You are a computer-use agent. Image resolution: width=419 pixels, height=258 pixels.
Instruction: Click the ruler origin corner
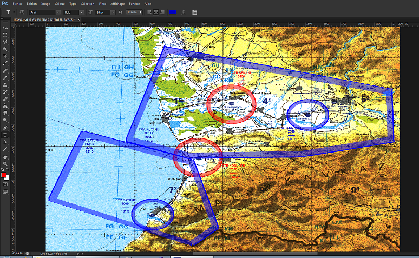[13, 24]
